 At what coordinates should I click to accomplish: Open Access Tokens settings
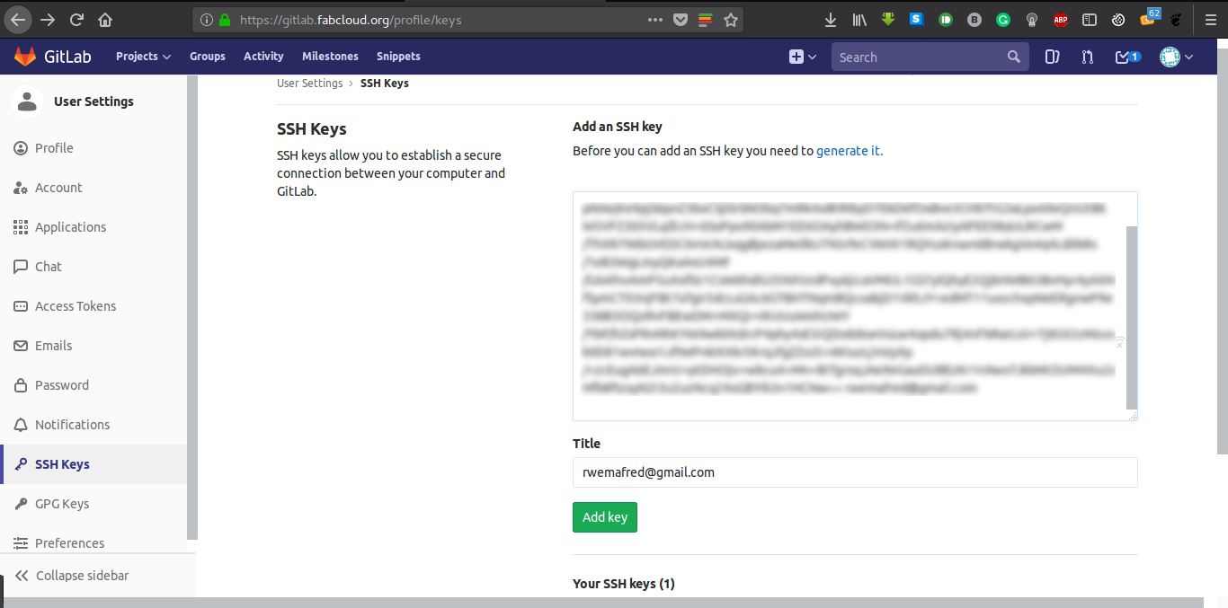click(x=76, y=305)
